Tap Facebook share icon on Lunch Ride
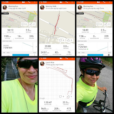114x114 pixels. (61, 58)
